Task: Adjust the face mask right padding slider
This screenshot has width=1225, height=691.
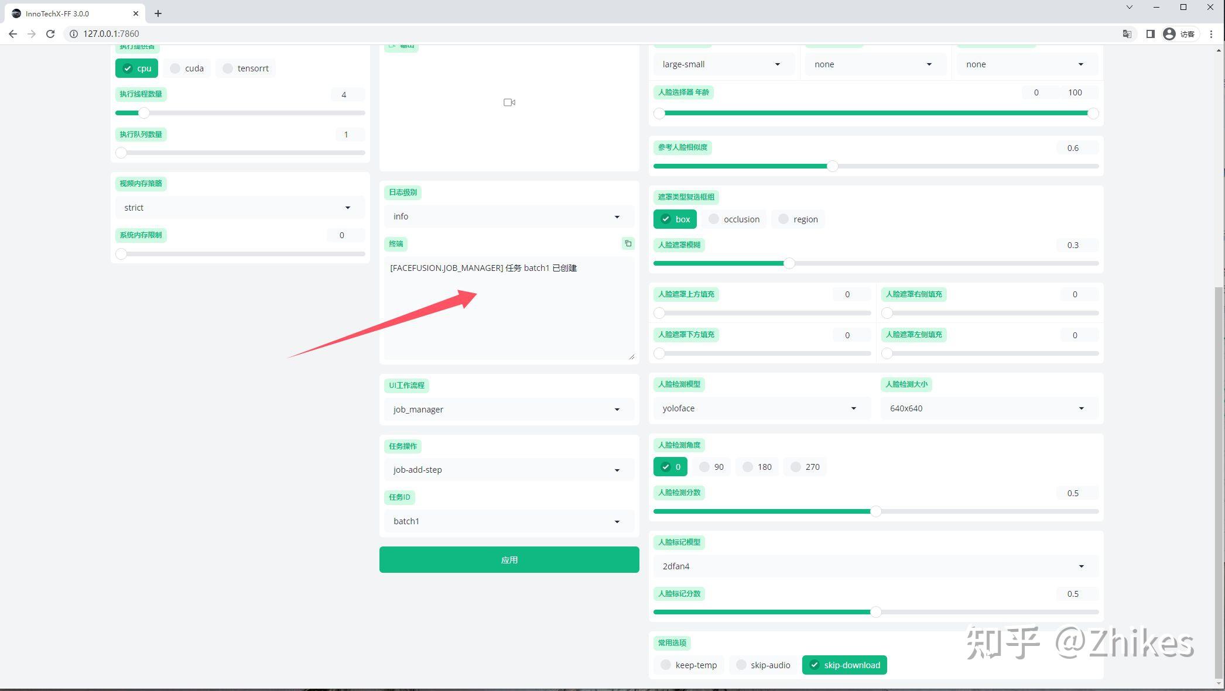Action: click(x=990, y=313)
